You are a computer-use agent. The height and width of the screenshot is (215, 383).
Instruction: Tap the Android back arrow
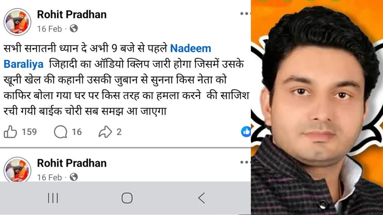[201, 198]
